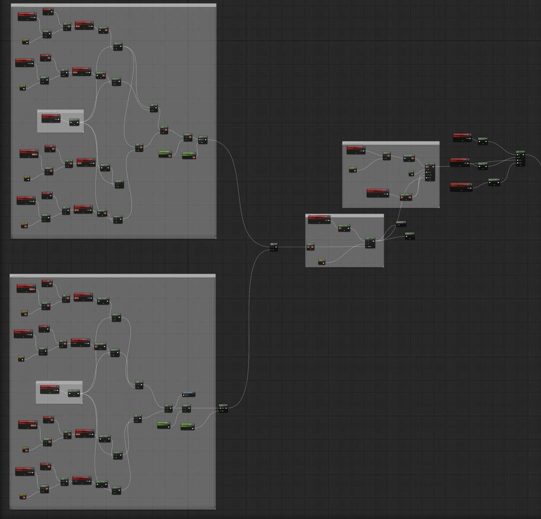Select the NRML Line Width parameter node

[164, 424]
